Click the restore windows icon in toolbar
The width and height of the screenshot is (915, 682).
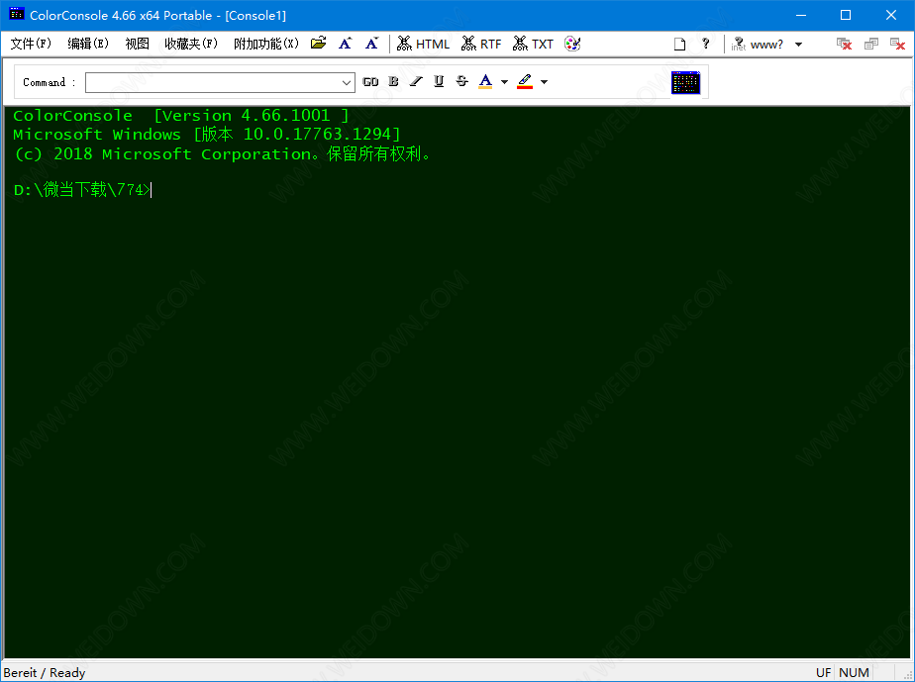click(871, 44)
